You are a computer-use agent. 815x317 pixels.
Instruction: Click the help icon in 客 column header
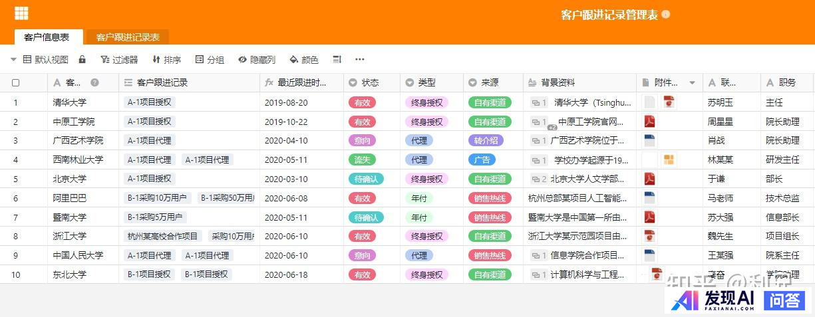[x=94, y=82]
